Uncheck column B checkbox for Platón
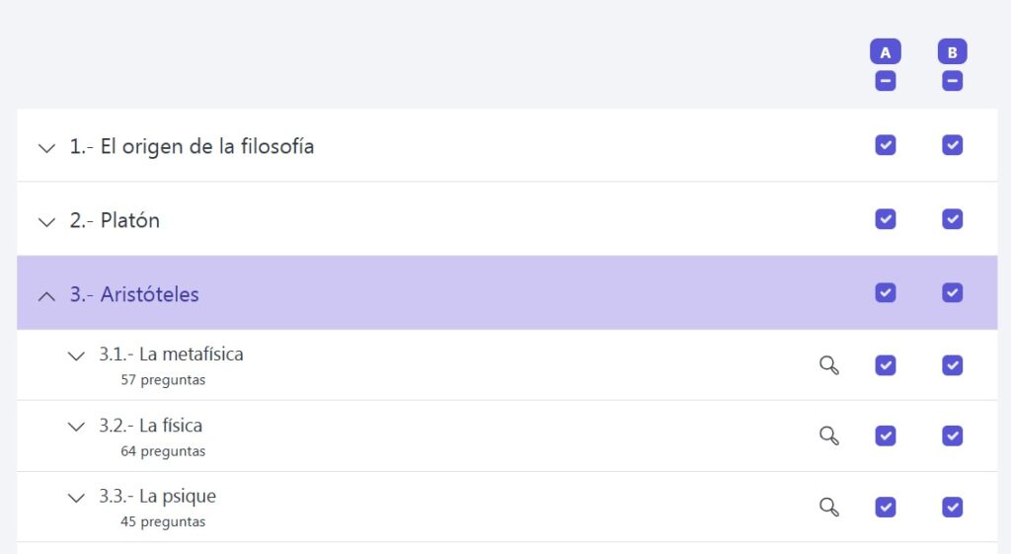Screen dimensions: 1011x554 [x=952, y=218]
